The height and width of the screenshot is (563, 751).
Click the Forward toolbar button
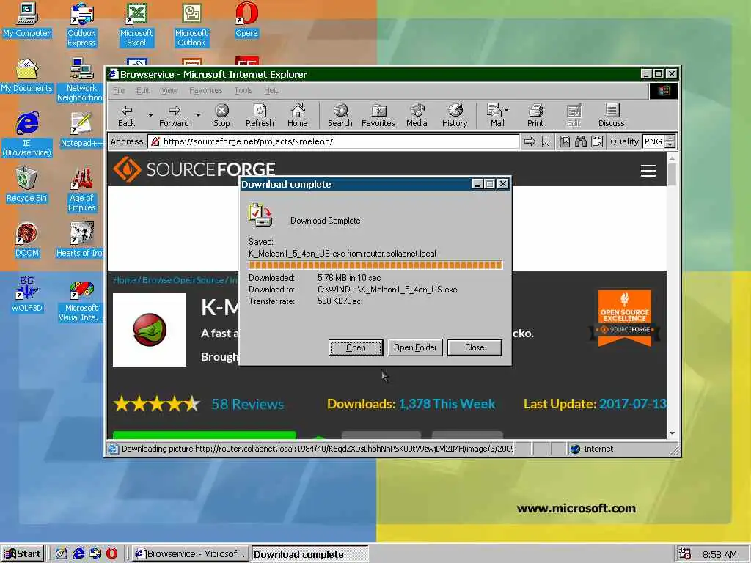point(174,116)
